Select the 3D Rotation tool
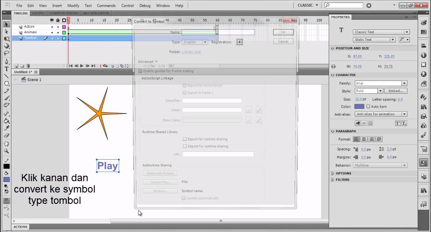 coord(6,46)
